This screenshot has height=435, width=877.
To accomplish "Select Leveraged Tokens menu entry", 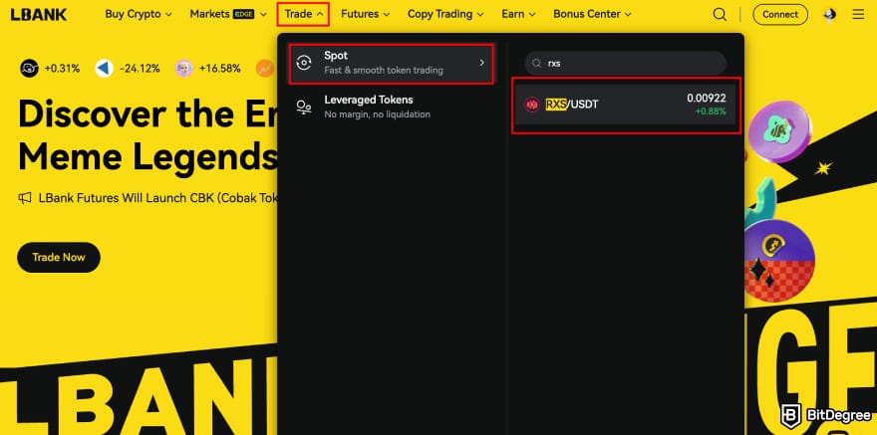I will point(391,108).
